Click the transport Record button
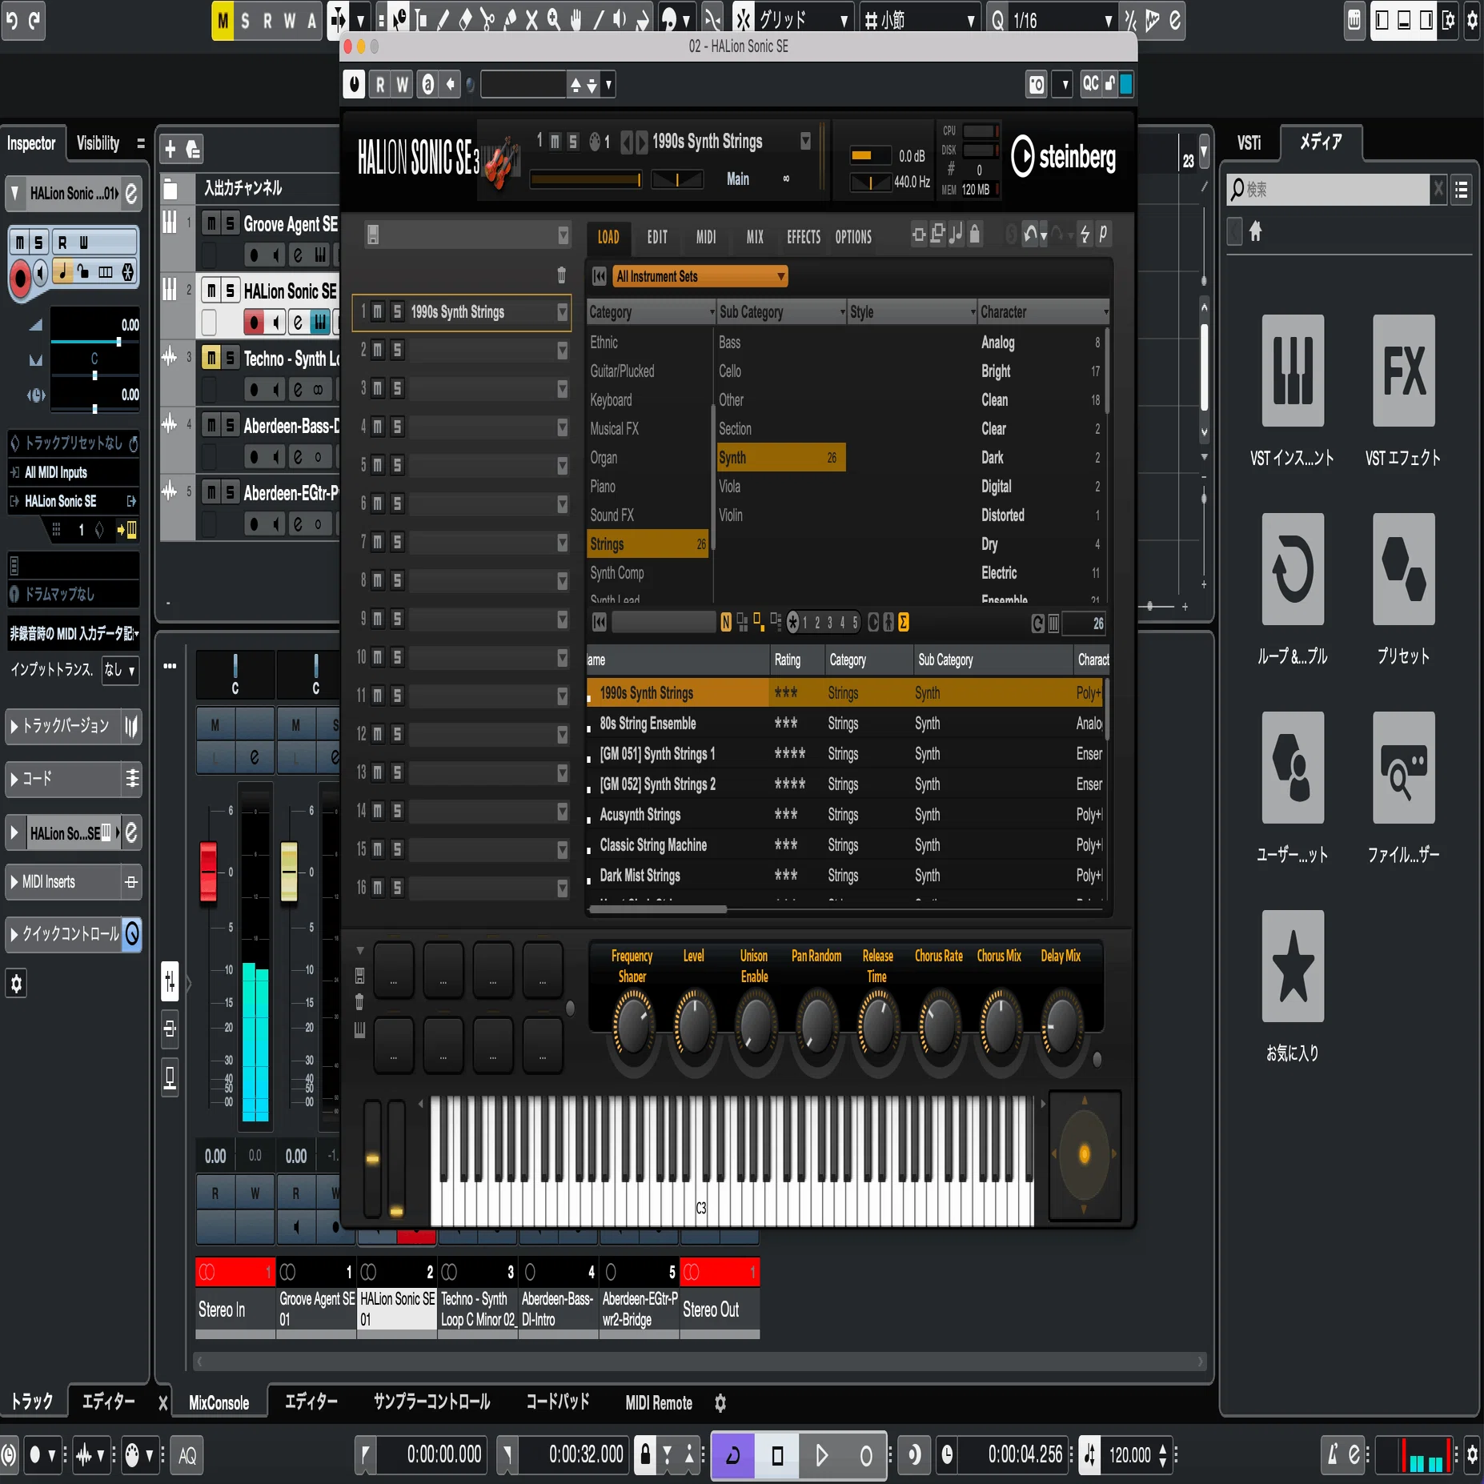Screen dimensions: 1484x1484 [x=865, y=1454]
